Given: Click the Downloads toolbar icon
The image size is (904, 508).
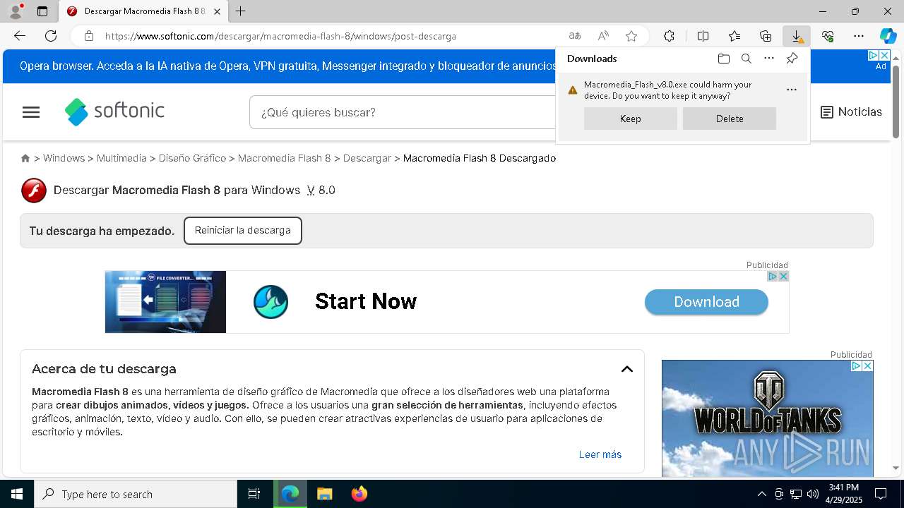Looking at the screenshot, I should click(x=797, y=36).
